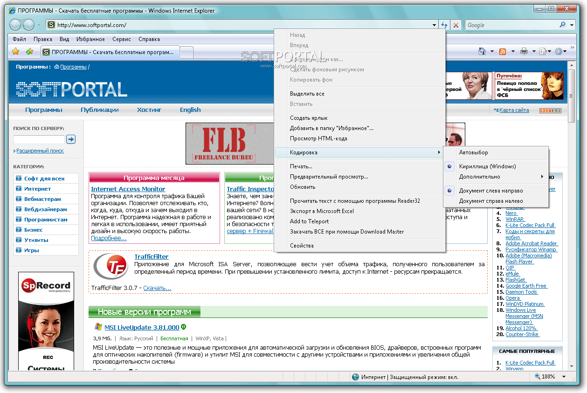Click the Forward navigation arrow button
The height and width of the screenshot is (393, 587).
pos(29,25)
